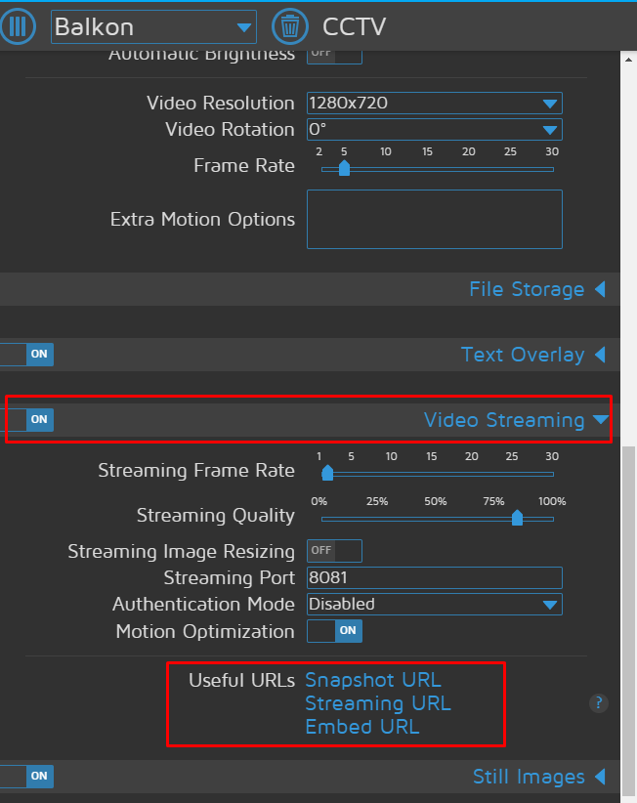The height and width of the screenshot is (803, 637).
Task: Collapse the Video Streaming section
Action: point(516,420)
